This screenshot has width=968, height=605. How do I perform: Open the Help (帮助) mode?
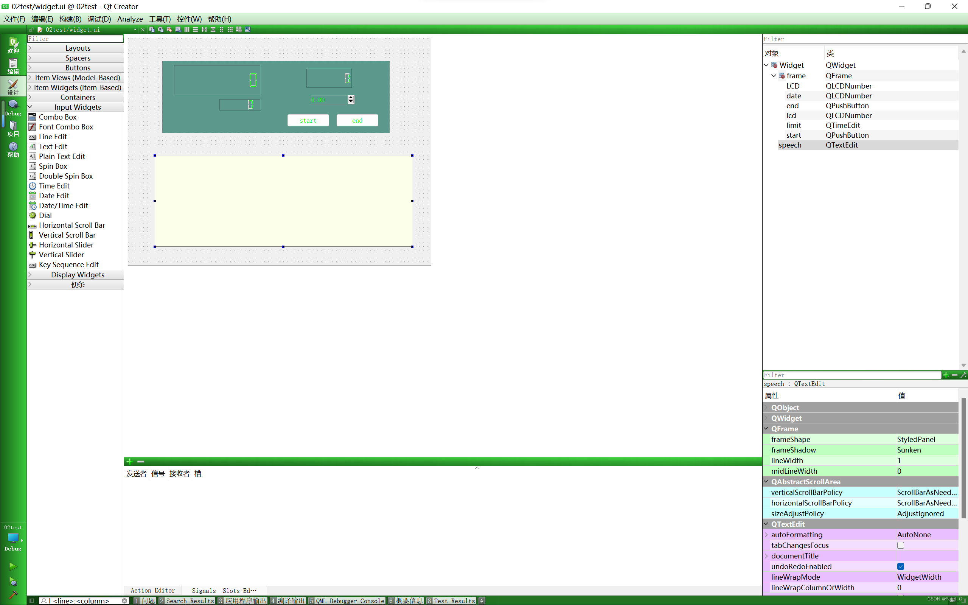point(13,149)
